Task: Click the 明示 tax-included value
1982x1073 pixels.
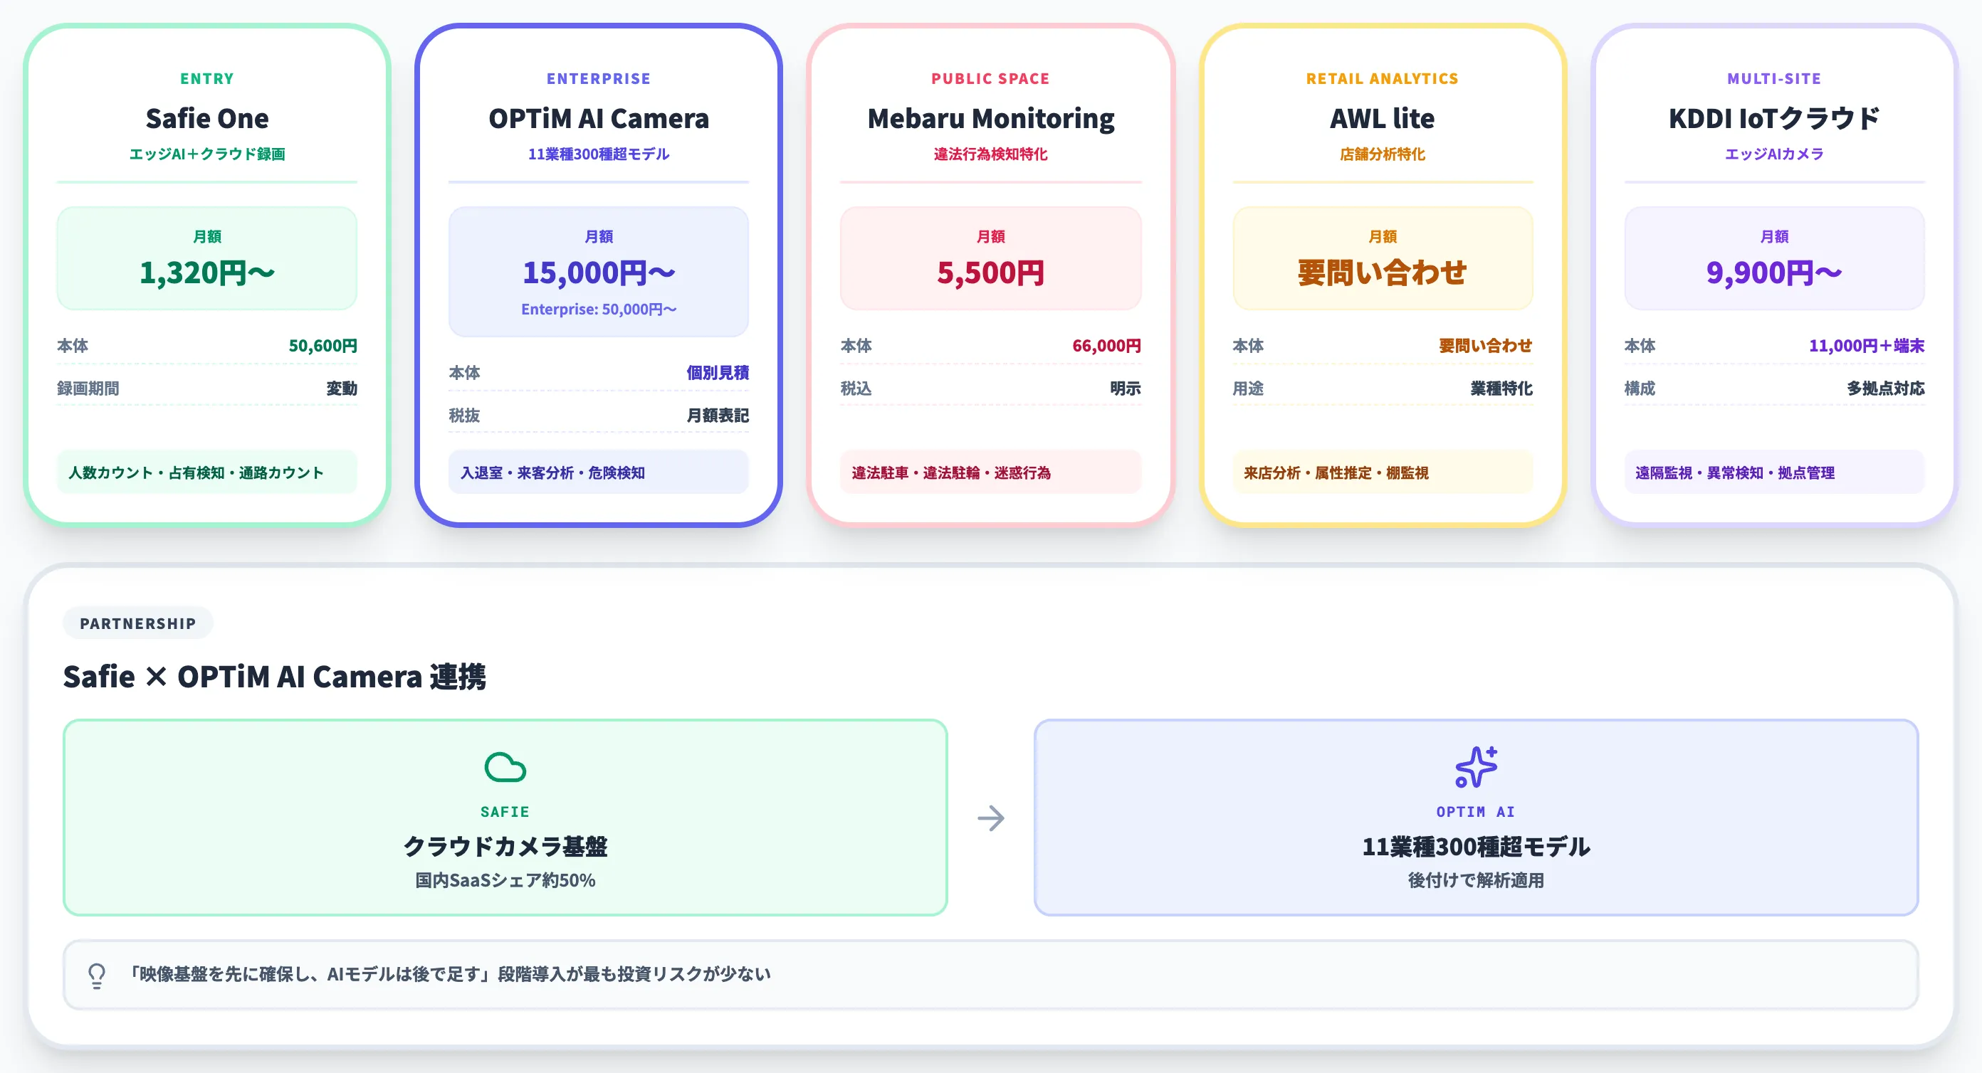Action: coord(1125,388)
